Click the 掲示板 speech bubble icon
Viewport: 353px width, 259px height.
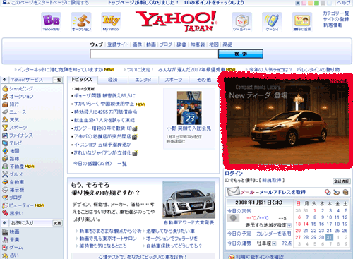(x=5, y=190)
